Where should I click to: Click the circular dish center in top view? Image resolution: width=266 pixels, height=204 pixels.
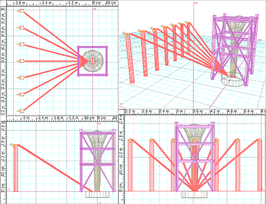93,61
